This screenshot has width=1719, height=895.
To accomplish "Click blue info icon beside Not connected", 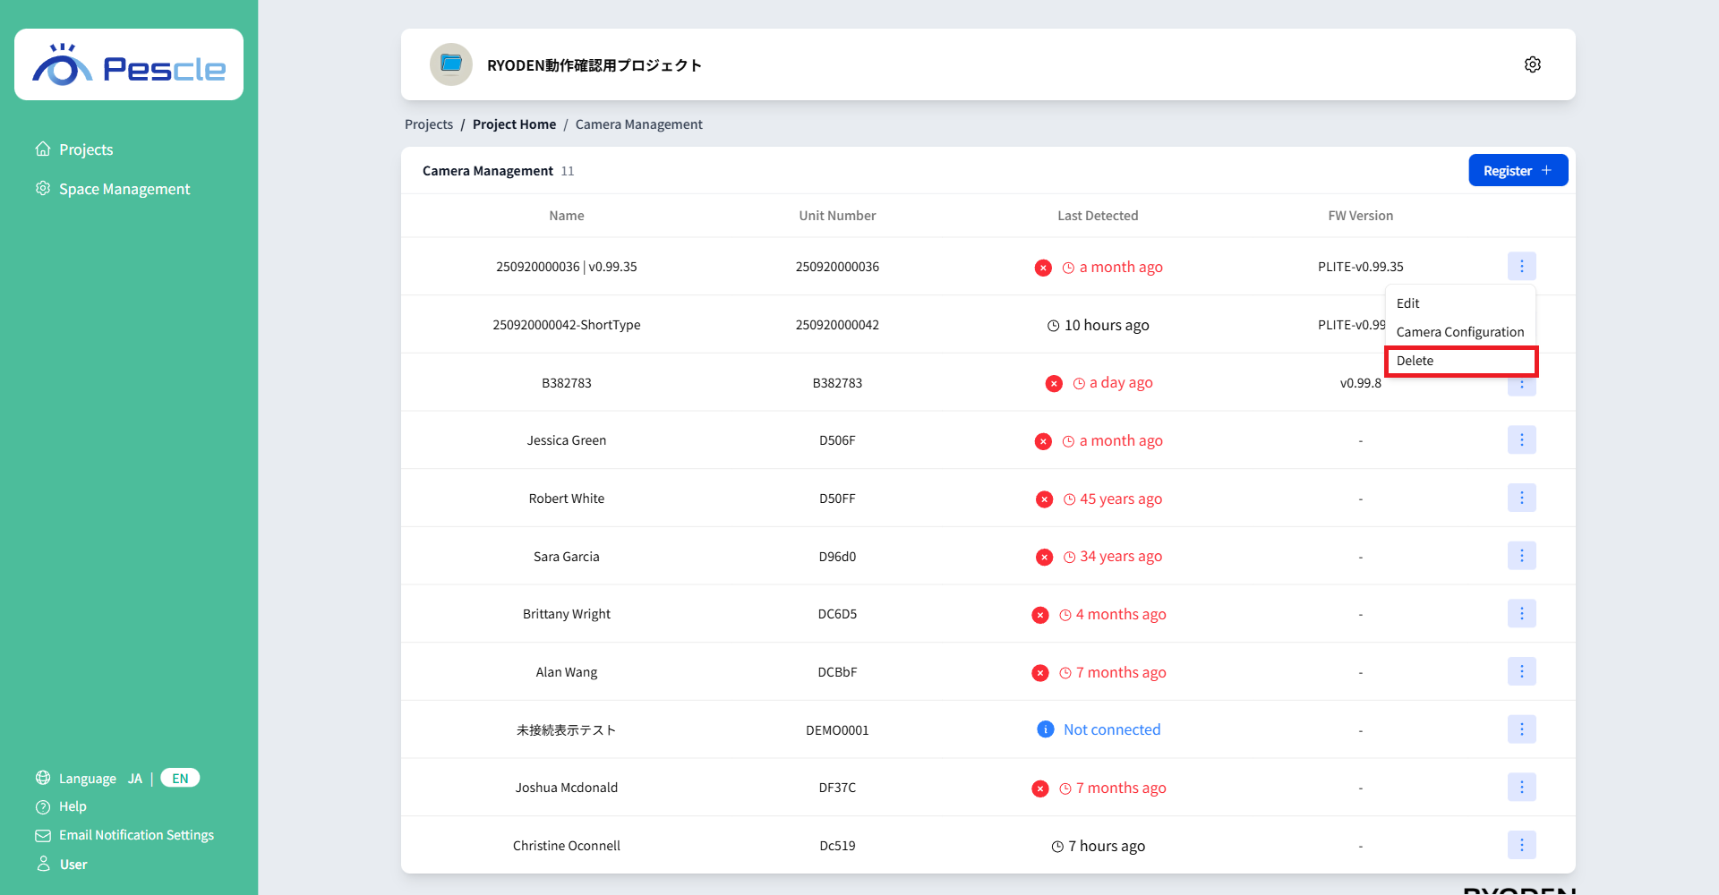I will [x=1045, y=729].
